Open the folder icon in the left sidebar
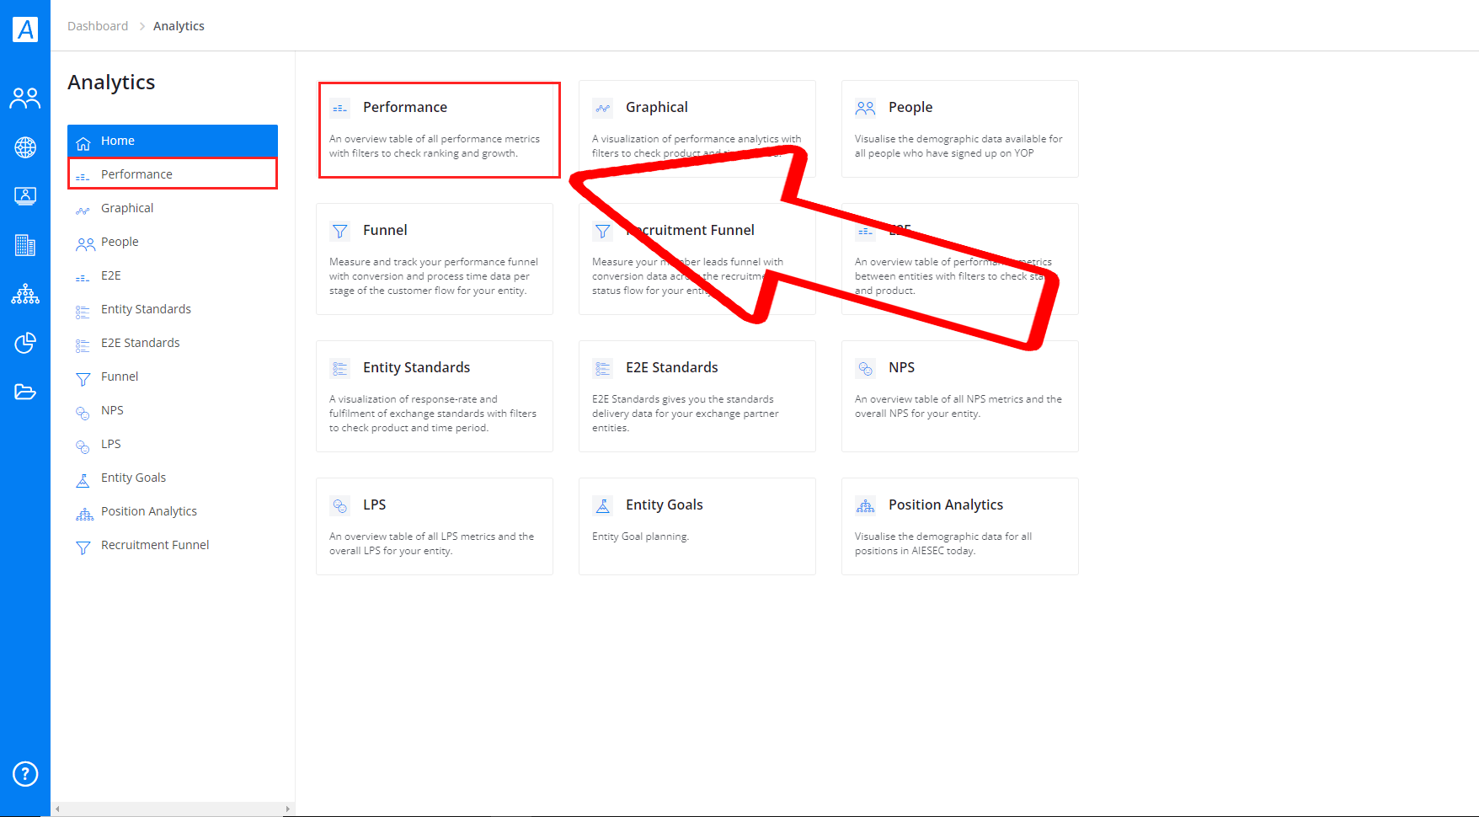The width and height of the screenshot is (1479, 817). click(x=25, y=392)
